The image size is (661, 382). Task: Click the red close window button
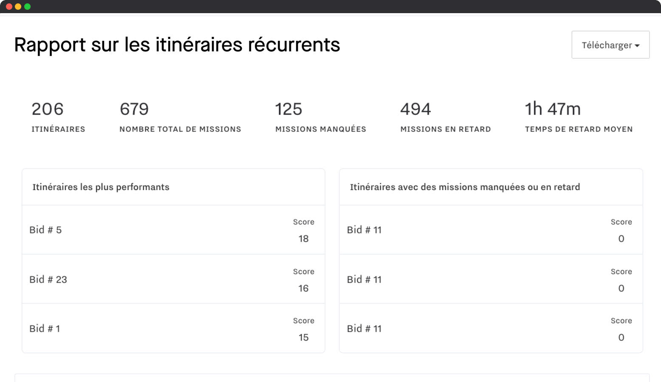[x=9, y=6]
